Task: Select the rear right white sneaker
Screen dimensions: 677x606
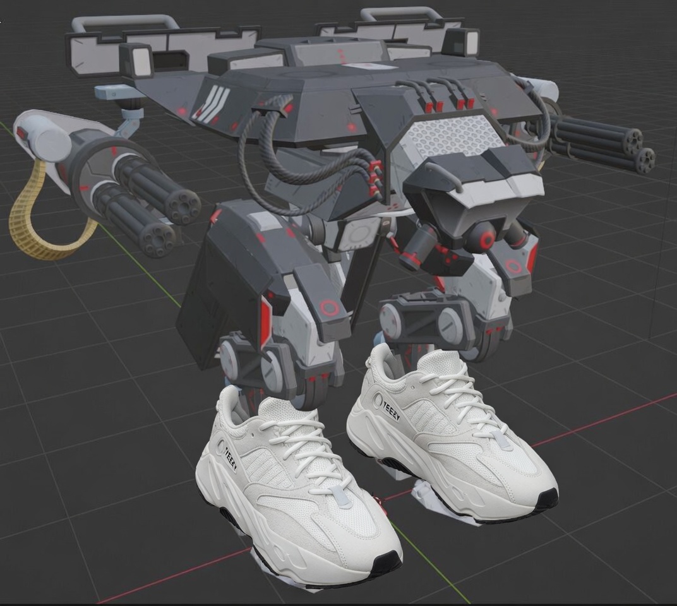Action: [451, 432]
